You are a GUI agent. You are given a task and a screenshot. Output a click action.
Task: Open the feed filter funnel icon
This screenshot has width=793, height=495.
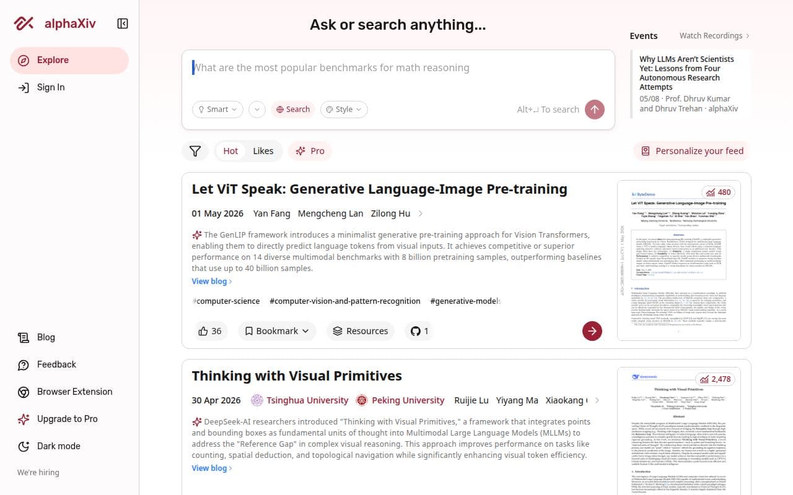[x=195, y=151]
